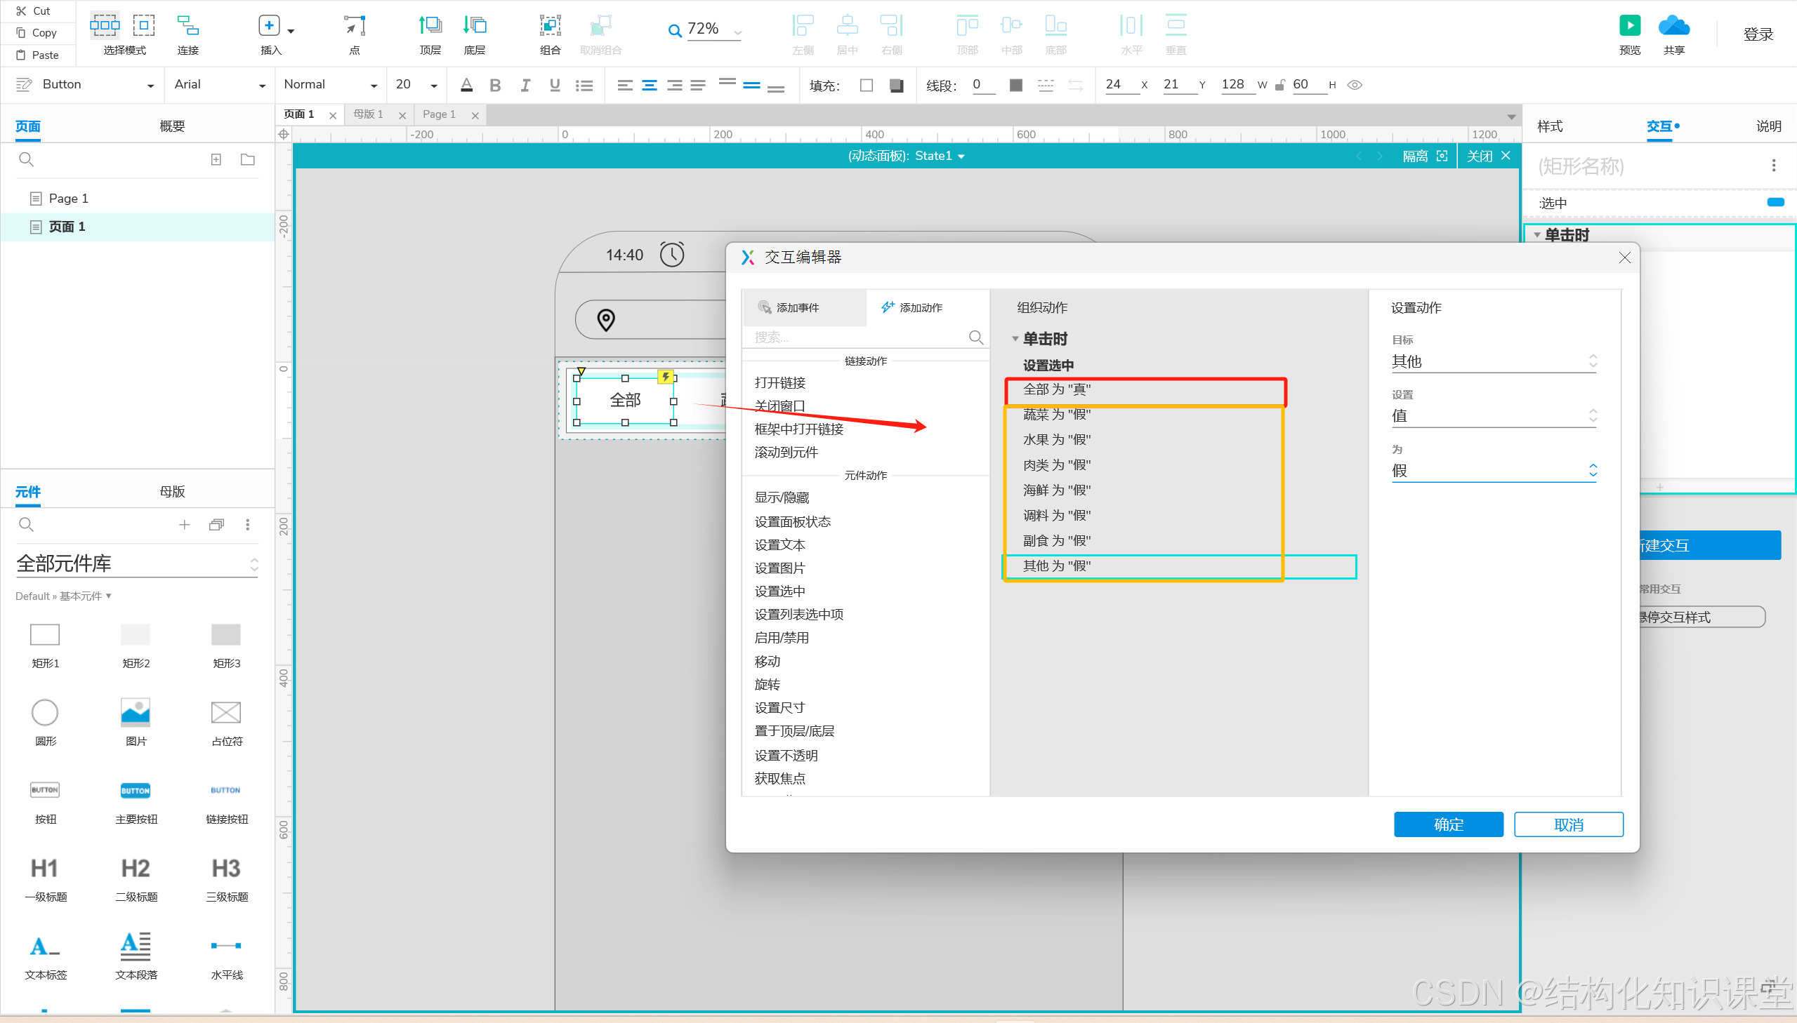Choose the 设置面板状态 action
Image resolution: width=1797 pixels, height=1023 pixels.
point(792,521)
